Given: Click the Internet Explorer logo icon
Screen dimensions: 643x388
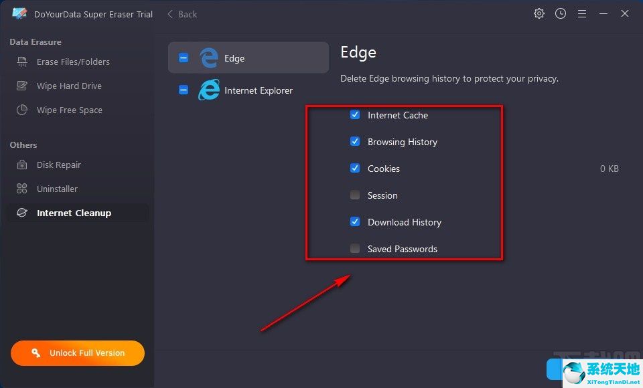Looking at the screenshot, I should pos(209,90).
